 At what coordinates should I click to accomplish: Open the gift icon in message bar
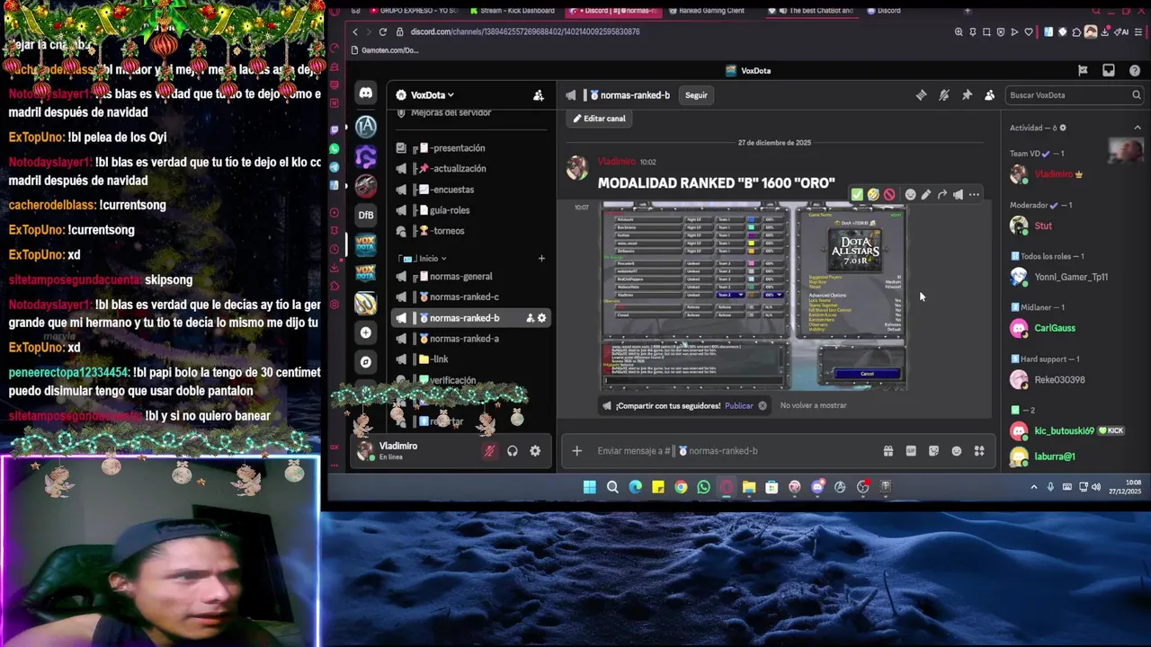[x=888, y=451]
